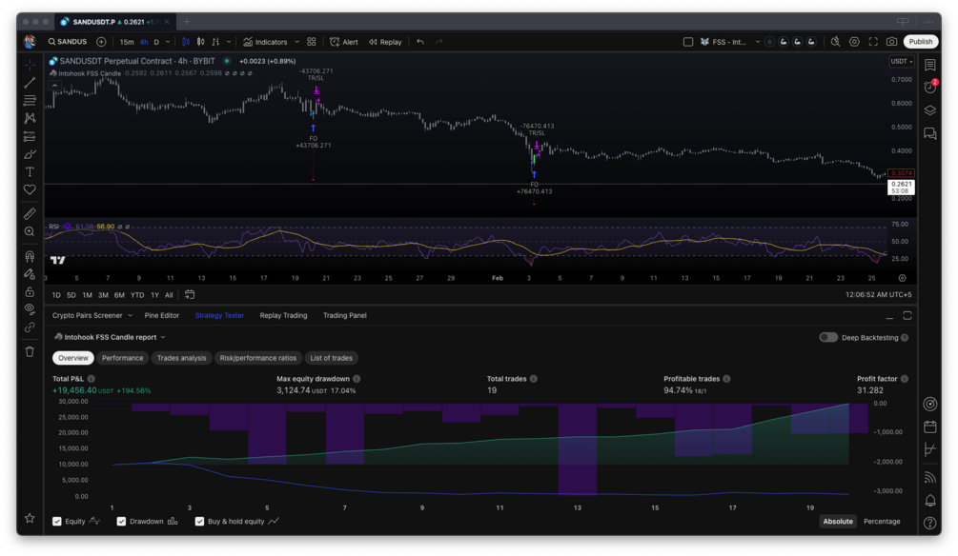
Task: Enter fullscreen mode
Action: pos(873,42)
